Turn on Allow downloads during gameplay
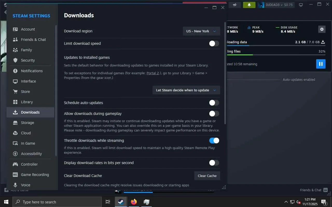The height and width of the screenshot is (207, 332). (214, 114)
